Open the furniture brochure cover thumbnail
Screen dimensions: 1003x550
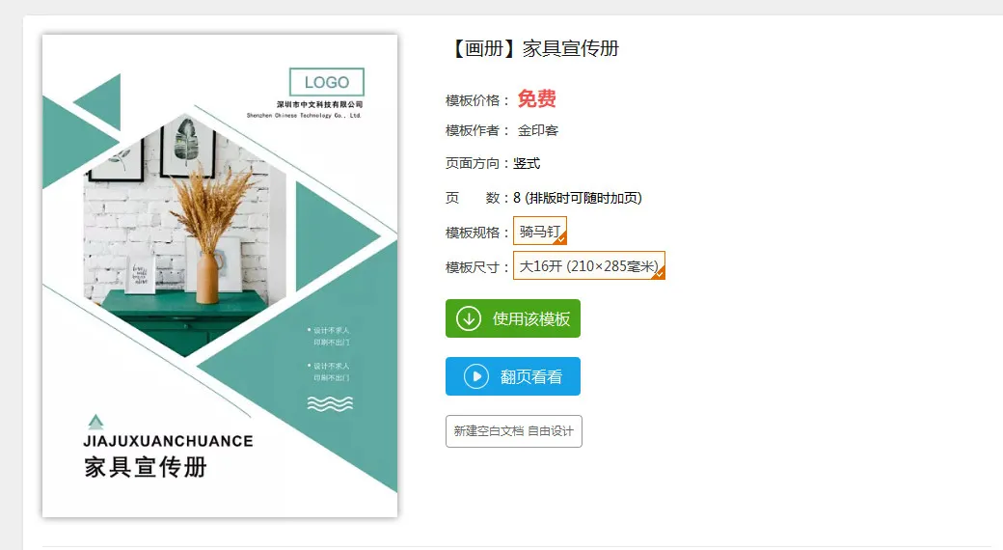point(220,276)
